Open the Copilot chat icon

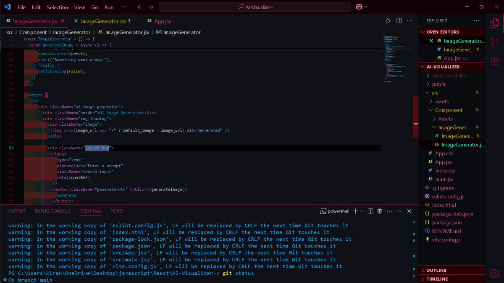pyautogui.click(x=359, y=7)
